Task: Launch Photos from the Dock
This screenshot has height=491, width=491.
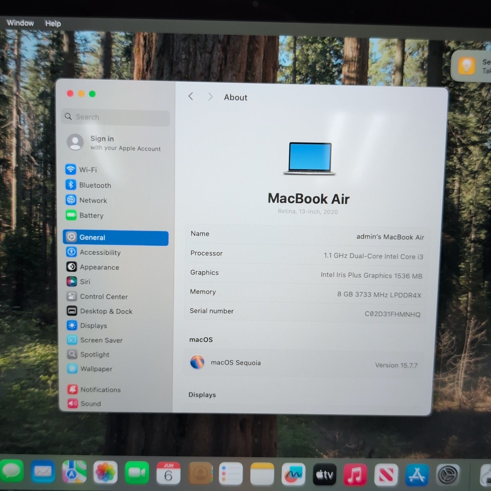Action: tap(105, 472)
